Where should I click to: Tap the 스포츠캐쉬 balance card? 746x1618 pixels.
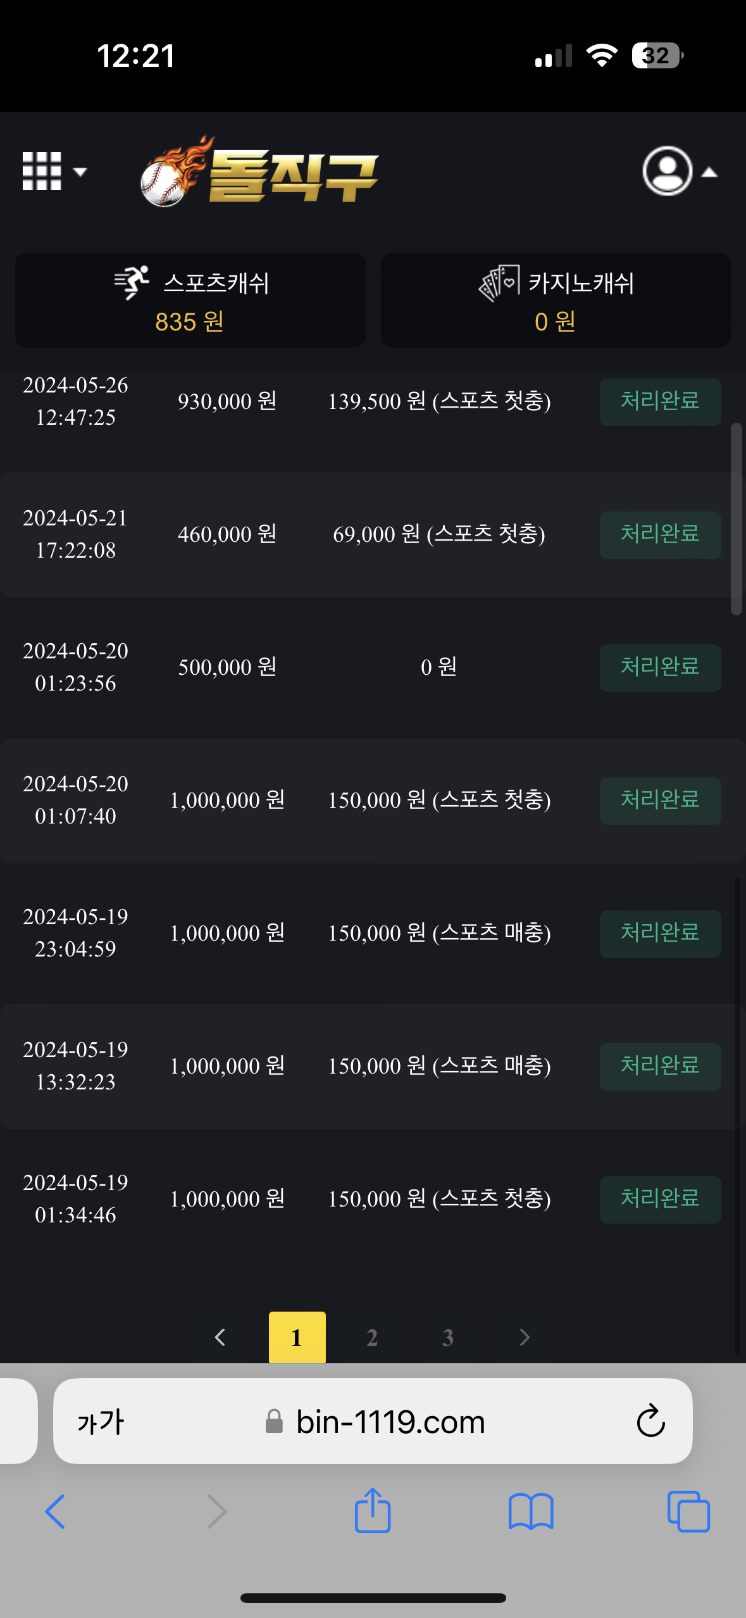190,300
